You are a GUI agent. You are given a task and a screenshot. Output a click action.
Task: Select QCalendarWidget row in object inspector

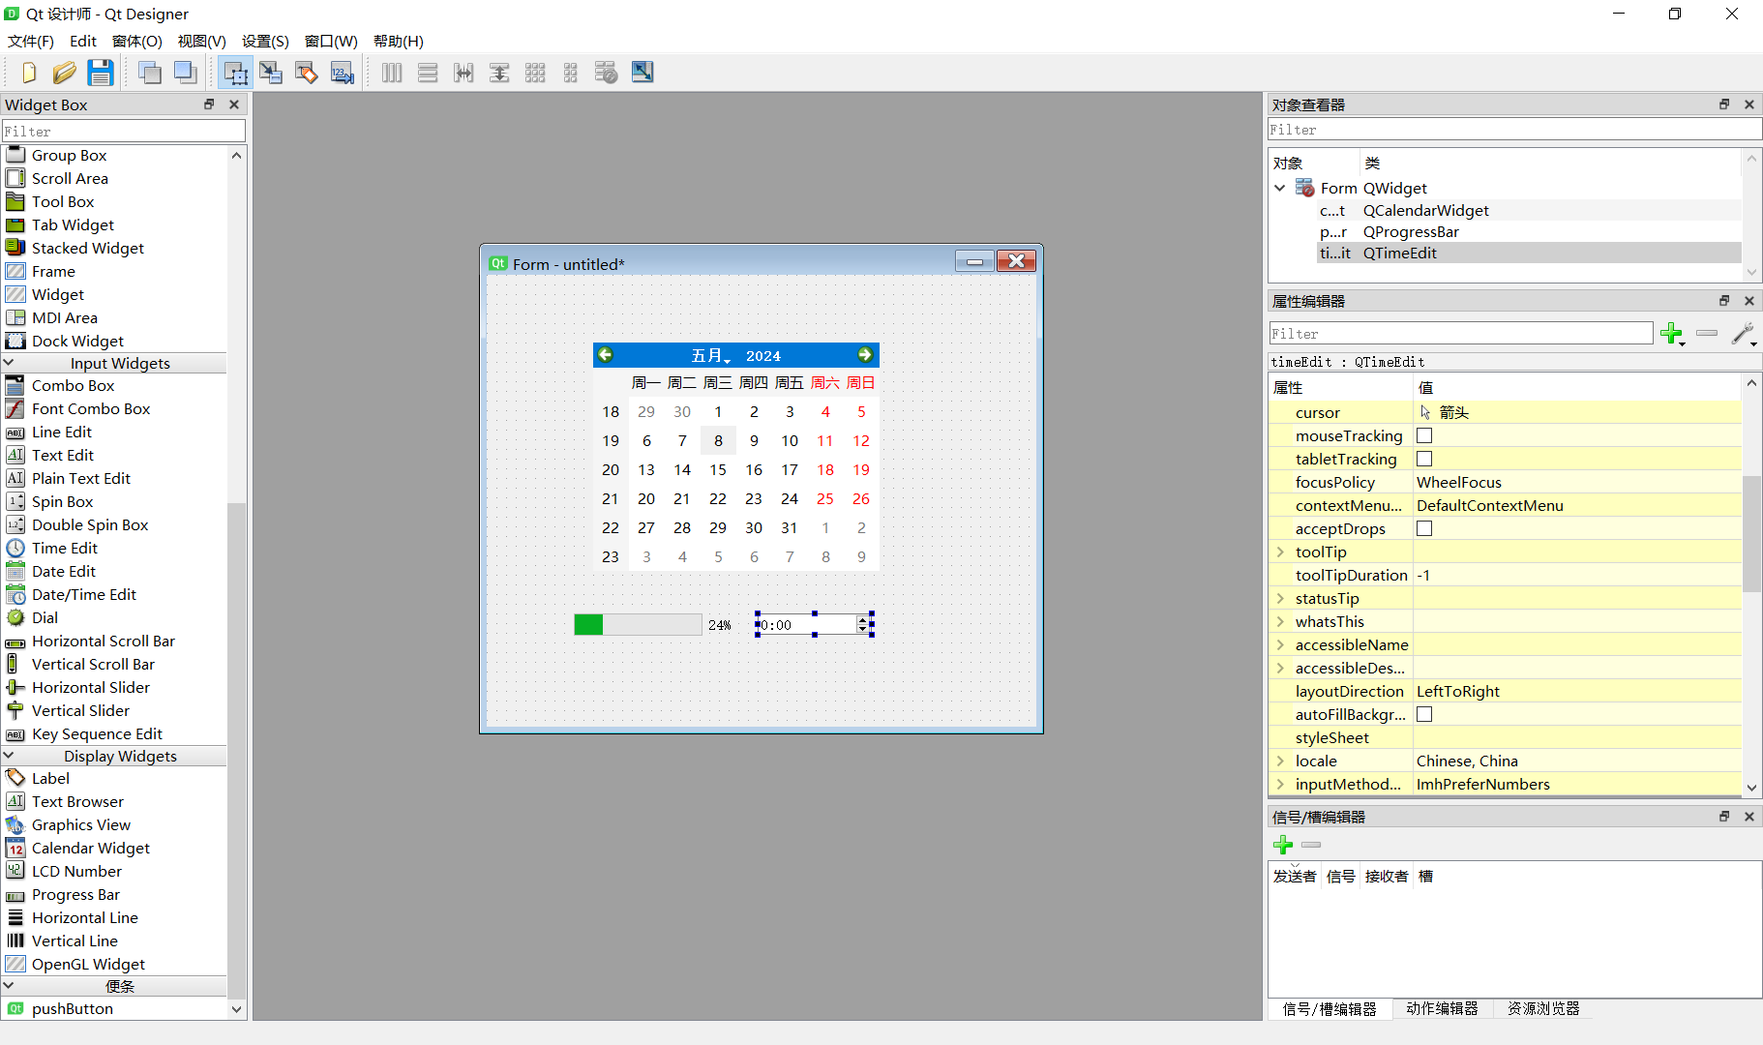coord(1529,211)
